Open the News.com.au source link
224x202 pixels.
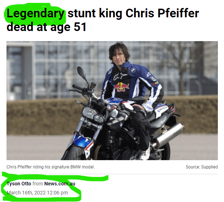pyautogui.click(x=60, y=184)
